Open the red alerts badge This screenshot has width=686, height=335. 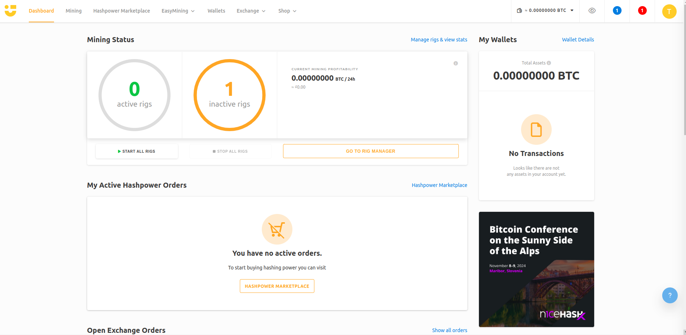point(641,10)
